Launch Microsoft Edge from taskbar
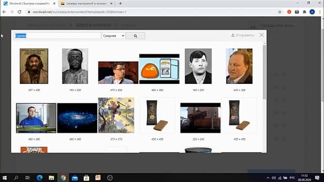 point(39,177)
